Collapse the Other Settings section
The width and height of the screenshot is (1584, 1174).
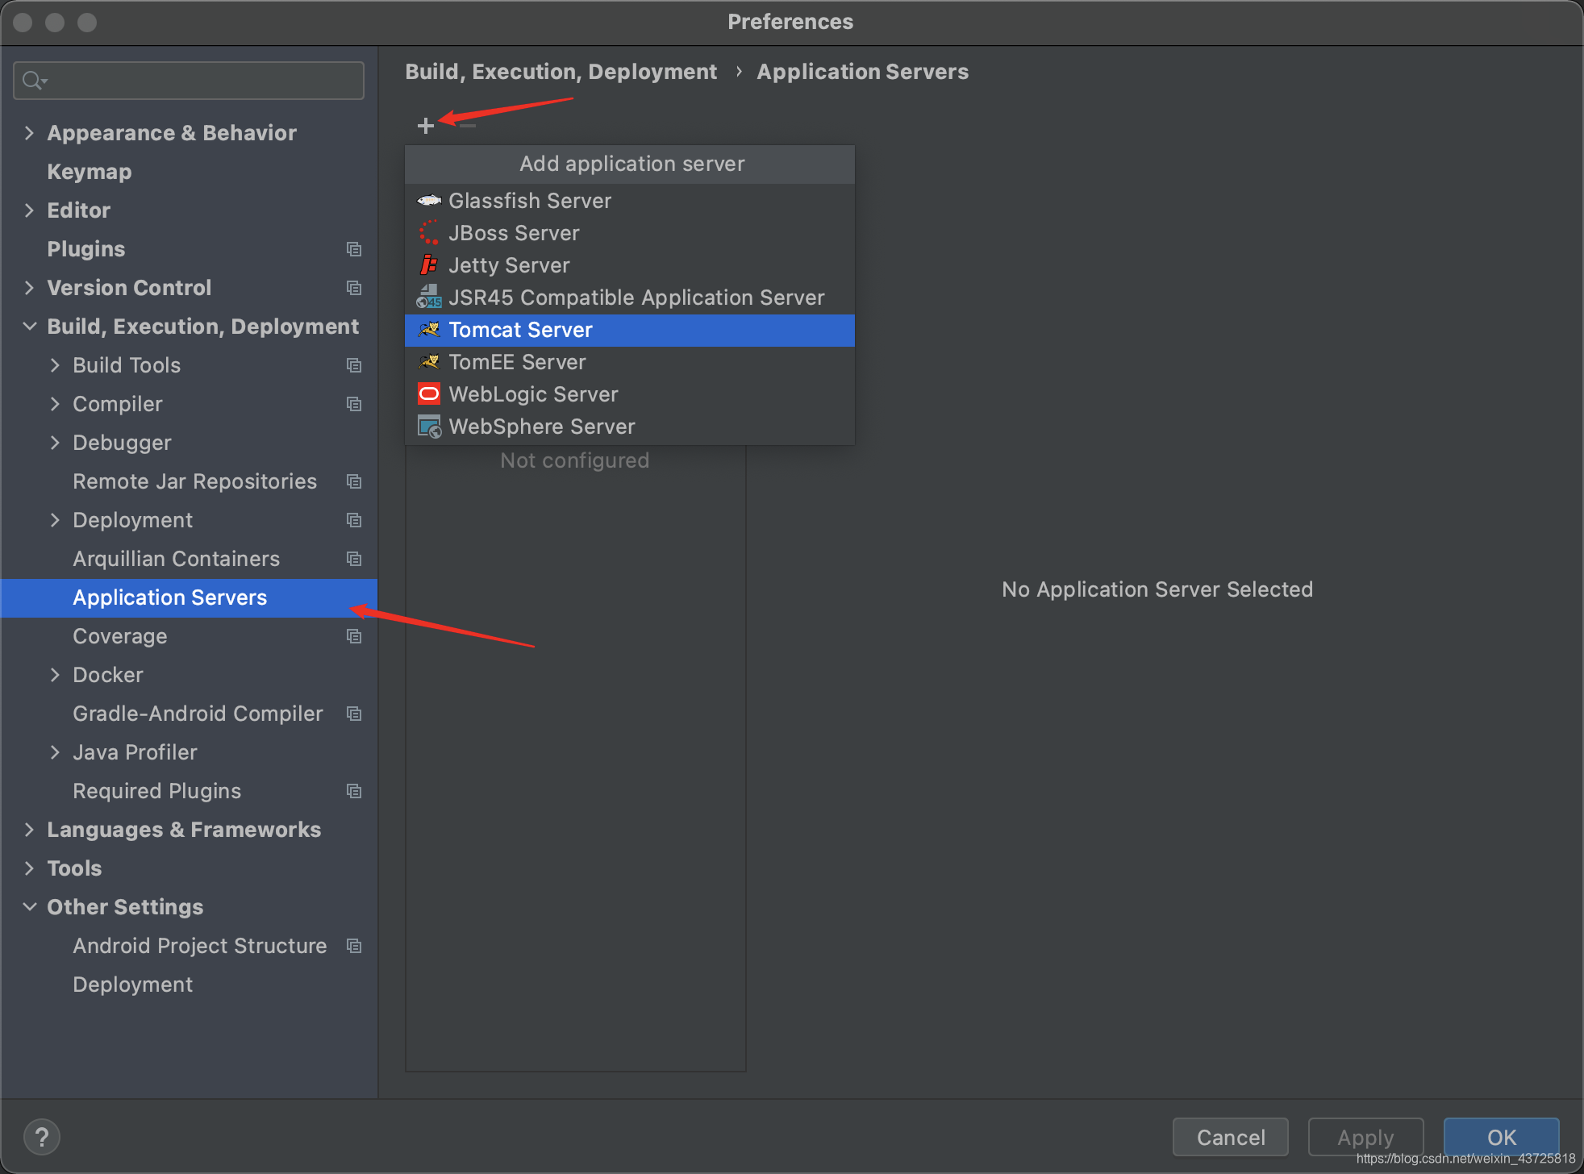[30, 907]
